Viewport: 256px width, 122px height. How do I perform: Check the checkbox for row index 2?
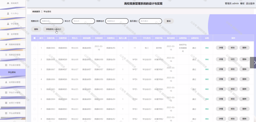coord(35,60)
